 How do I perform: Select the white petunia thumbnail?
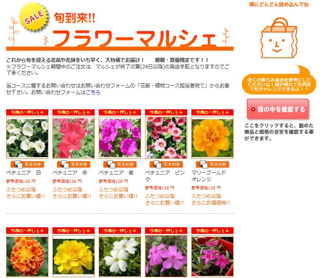click(27, 138)
